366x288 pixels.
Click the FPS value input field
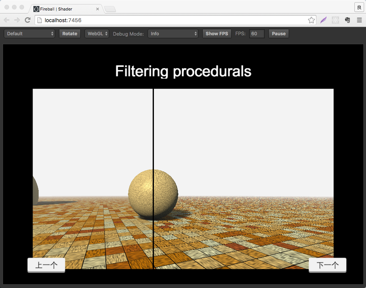[x=257, y=34]
